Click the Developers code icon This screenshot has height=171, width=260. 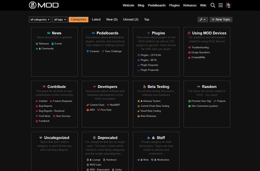[95, 86]
